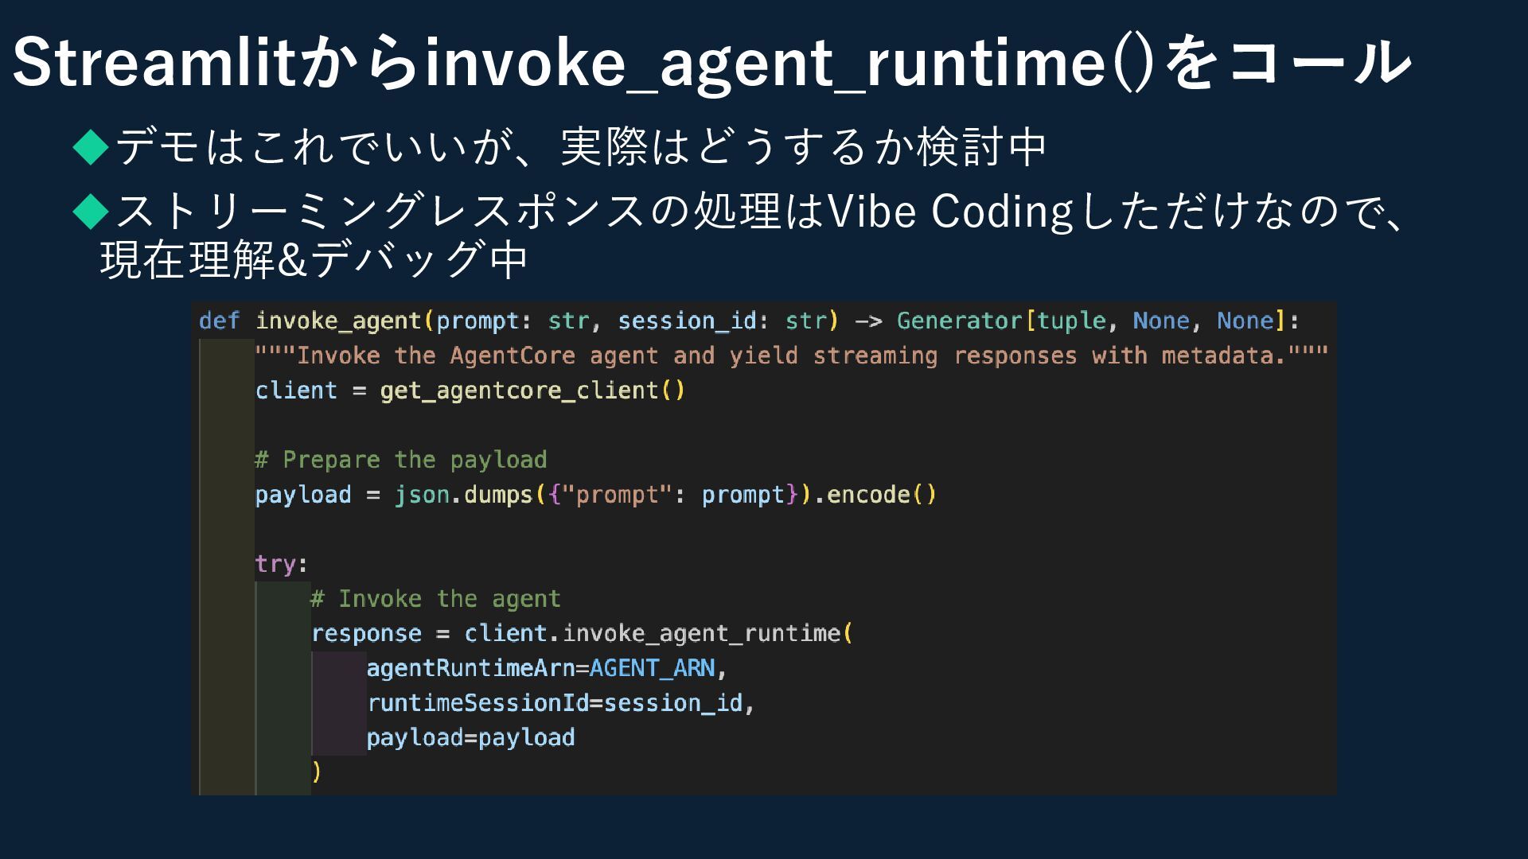
Task: Click the 'def invoke_agent' function definition line
Action: [x=749, y=321]
